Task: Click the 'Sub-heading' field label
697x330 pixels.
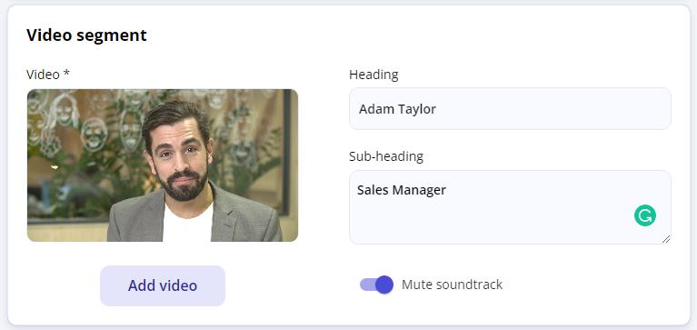Action: tap(386, 156)
